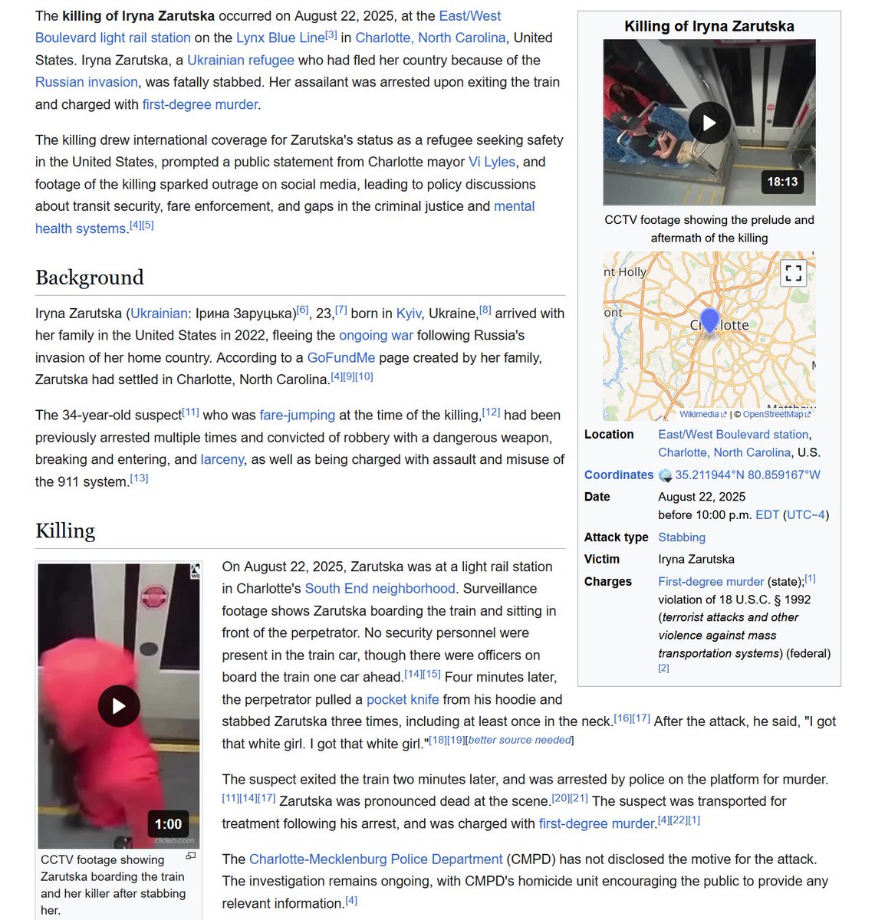
Task: Jump to citation [8] after Ukraine
Action: point(485,310)
